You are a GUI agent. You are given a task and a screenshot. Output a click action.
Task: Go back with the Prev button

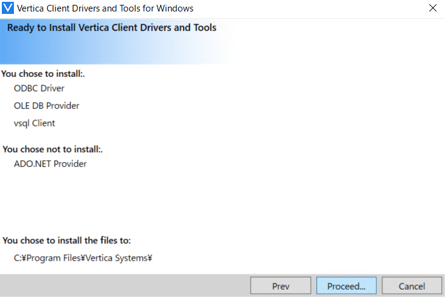pyautogui.click(x=281, y=286)
